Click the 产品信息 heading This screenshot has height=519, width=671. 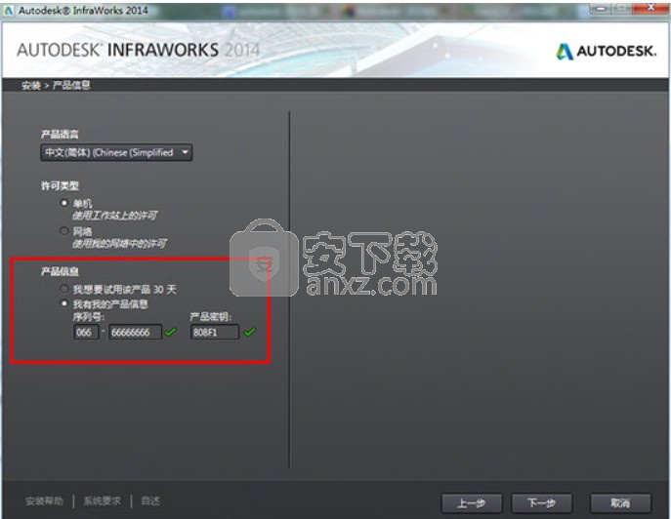(60, 271)
